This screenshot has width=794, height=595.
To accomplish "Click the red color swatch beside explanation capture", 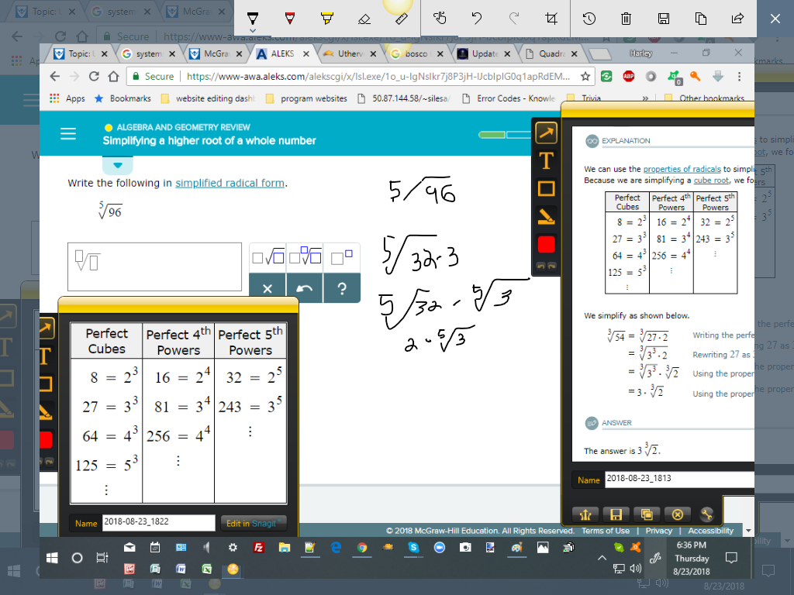I will pyautogui.click(x=547, y=244).
